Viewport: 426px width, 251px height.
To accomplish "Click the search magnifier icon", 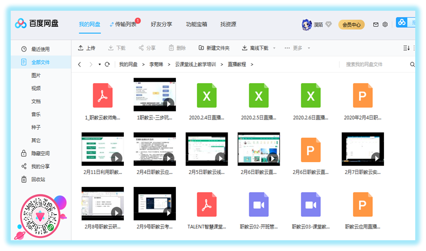I will [412, 65].
